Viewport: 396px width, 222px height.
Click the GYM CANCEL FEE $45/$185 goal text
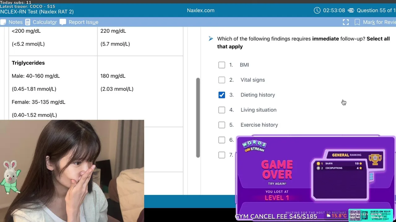point(276,216)
